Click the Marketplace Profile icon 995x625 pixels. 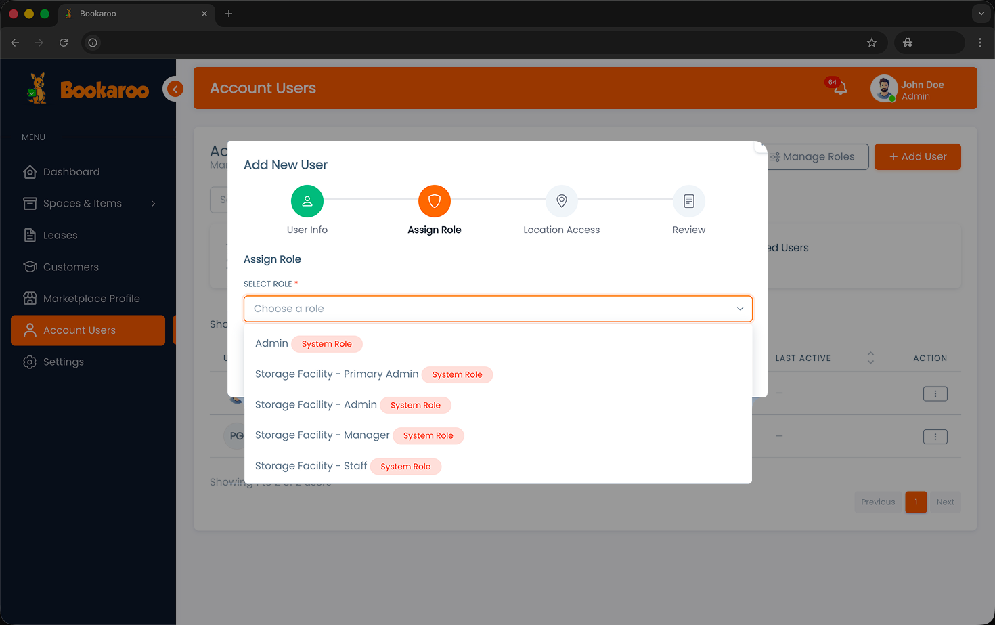(x=30, y=298)
